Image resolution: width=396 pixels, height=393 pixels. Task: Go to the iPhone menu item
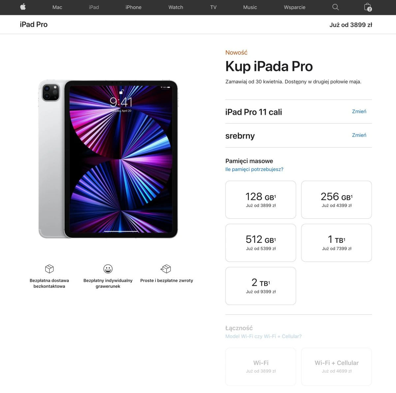coord(133,7)
